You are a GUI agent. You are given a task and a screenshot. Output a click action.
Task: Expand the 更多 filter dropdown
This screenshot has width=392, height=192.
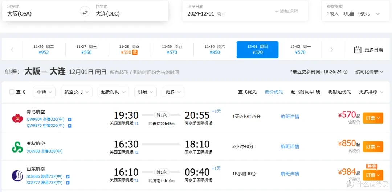point(173,92)
